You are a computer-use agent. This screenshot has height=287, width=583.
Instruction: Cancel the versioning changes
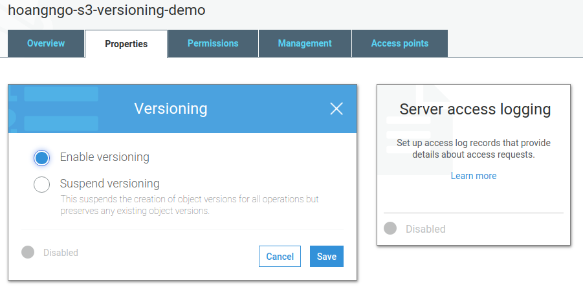pos(280,257)
